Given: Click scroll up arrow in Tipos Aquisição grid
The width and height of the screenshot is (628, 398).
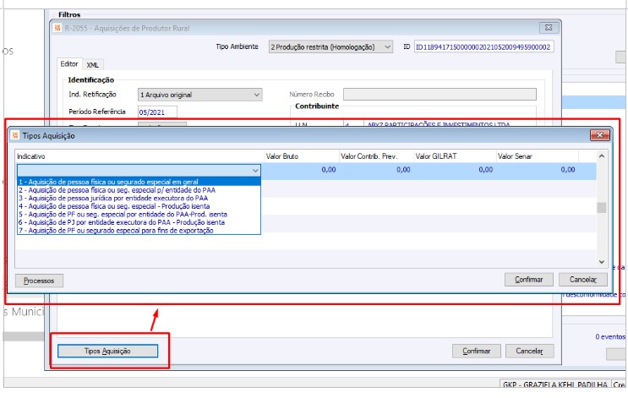Looking at the screenshot, I should coord(602,156).
